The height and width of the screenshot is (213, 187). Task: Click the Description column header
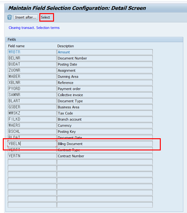(66, 46)
